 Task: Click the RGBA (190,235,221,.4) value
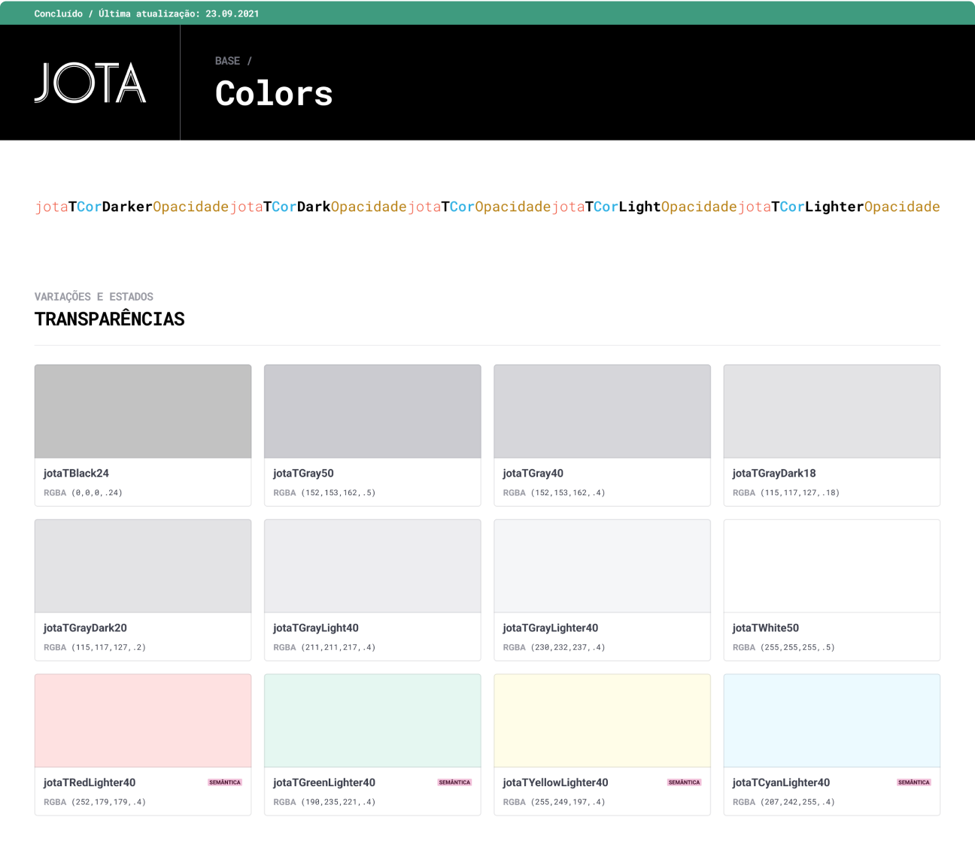point(324,803)
